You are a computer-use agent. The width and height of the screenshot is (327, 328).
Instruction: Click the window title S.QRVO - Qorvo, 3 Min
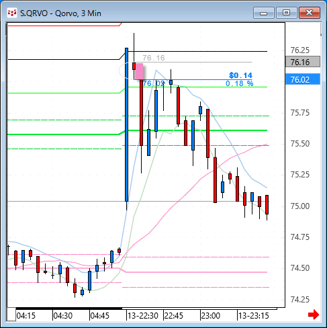[60, 13]
